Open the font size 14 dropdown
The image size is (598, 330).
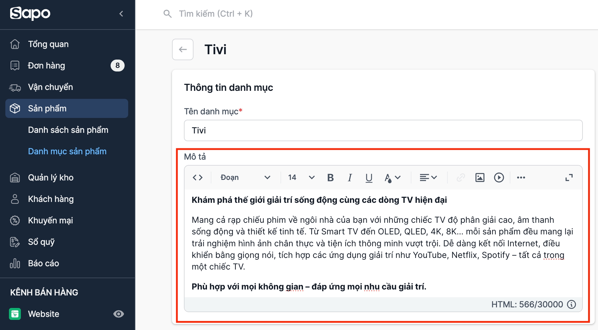(301, 178)
